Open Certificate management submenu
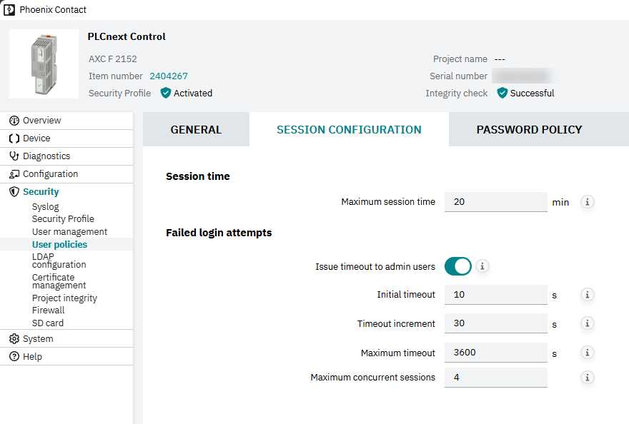 pos(59,281)
